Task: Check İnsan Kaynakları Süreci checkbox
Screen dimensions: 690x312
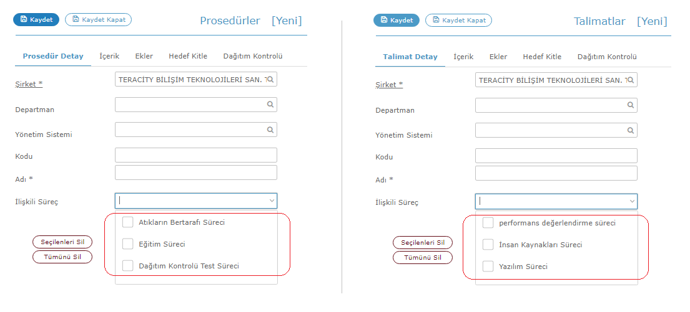Action: [488, 244]
